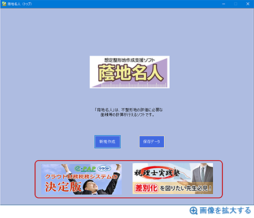Minimize the 蔭地名人 window
Image resolution: width=254 pixels, height=218 pixels.
tap(224, 4)
